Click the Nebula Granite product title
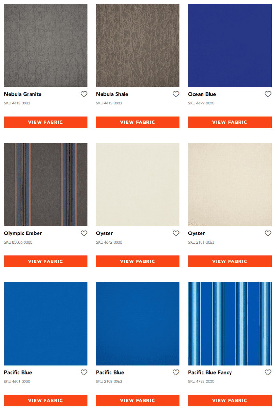Screen dimensions: 277x414 click(x=23, y=94)
